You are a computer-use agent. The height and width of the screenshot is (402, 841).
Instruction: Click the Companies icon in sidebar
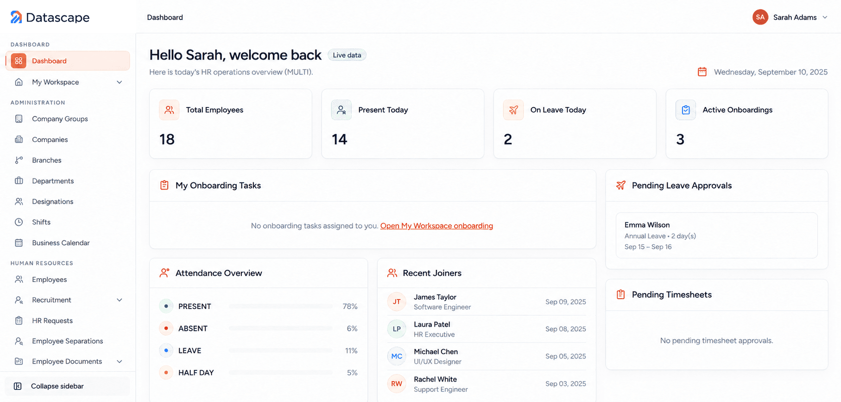[19, 140]
